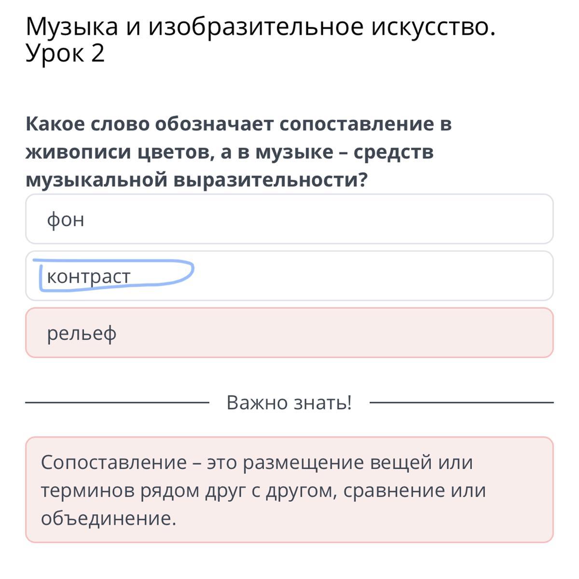The width and height of the screenshot is (579, 579).
Task: Click the heading "Музыка и изобразительное искусство."
Action: [261, 27]
